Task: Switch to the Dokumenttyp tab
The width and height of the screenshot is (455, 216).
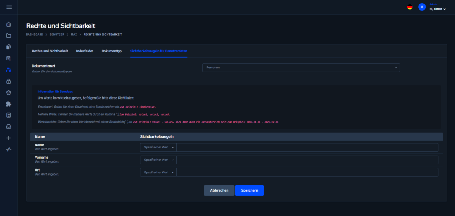Action: (x=112, y=51)
